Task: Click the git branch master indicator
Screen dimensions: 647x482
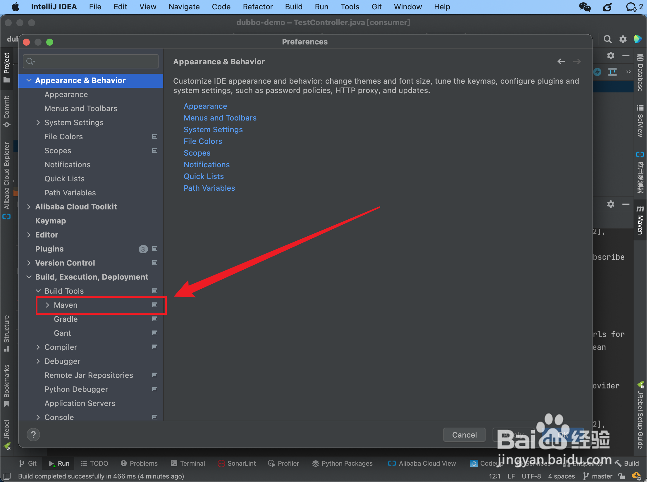Action: [x=597, y=476]
